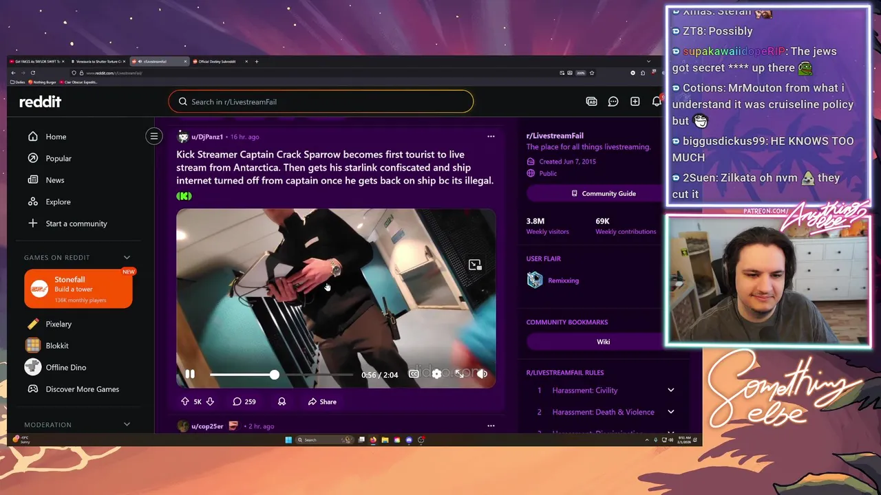The image size is (881, 495).
Task: Collapse the Games on Reddit section
Action: pos(127,257)
